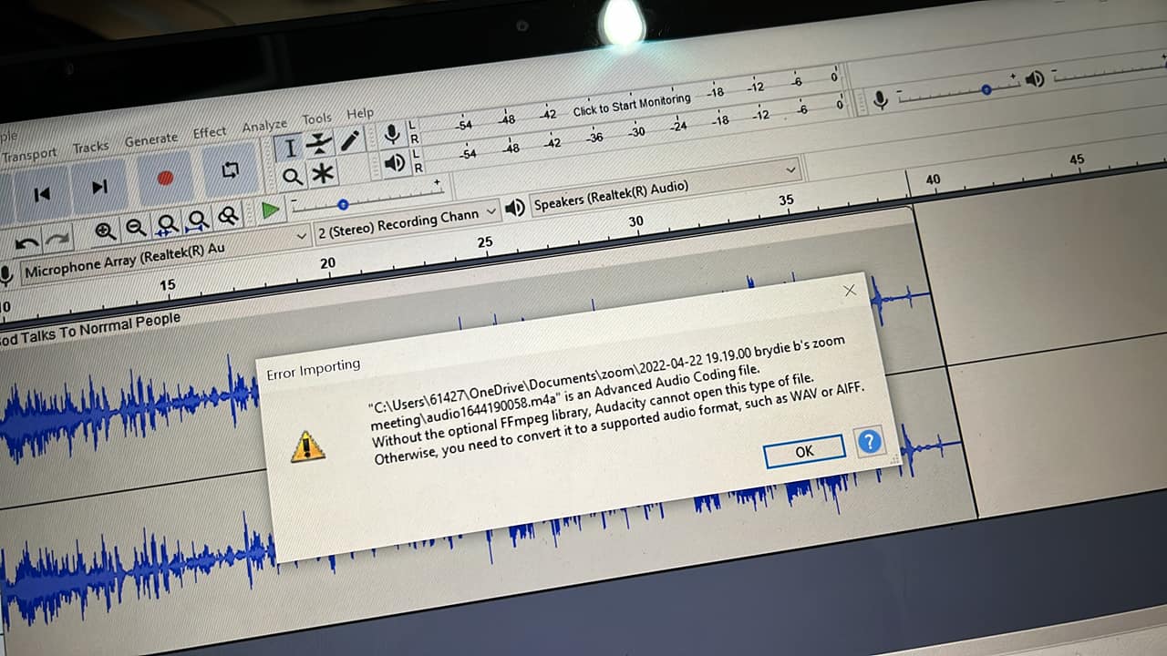Select the Multi-tool asterisk icon
1167x656 pixels.
coord(322,173)
